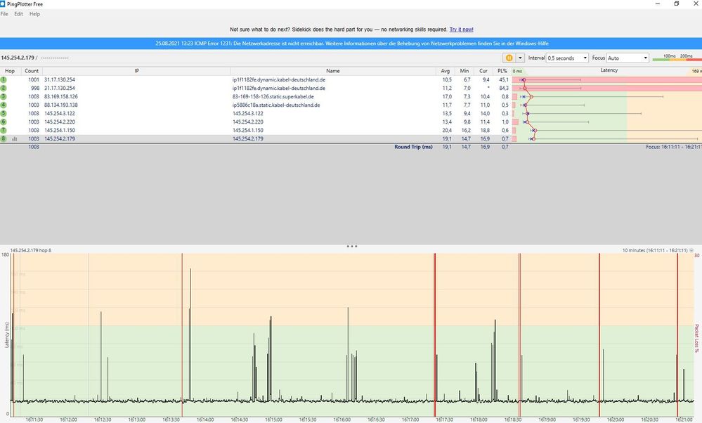
Task: Click the three-dot panel splitter handle
Action: pos(351,247)
